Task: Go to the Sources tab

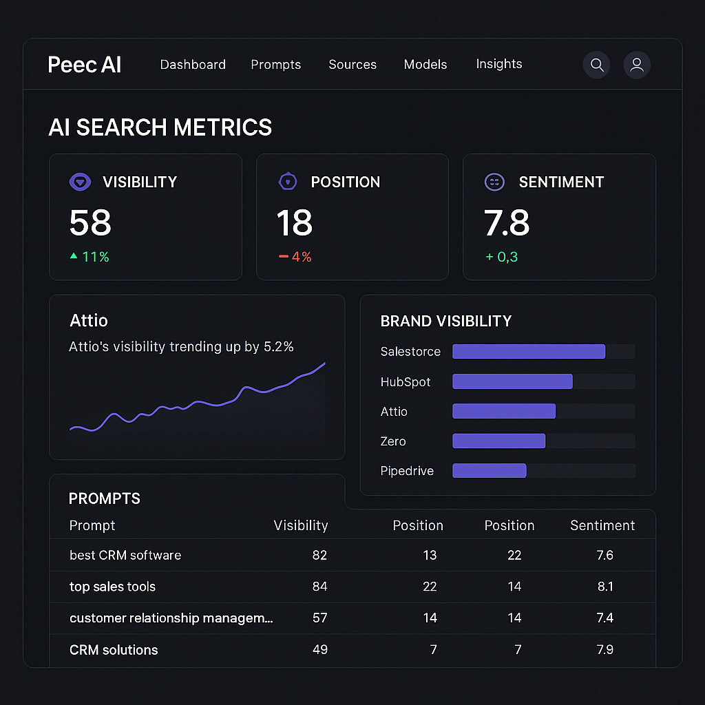Action: 352,65
